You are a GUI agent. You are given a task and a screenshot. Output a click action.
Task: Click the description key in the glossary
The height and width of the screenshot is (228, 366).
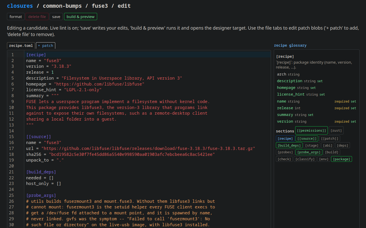coord(290,81)
